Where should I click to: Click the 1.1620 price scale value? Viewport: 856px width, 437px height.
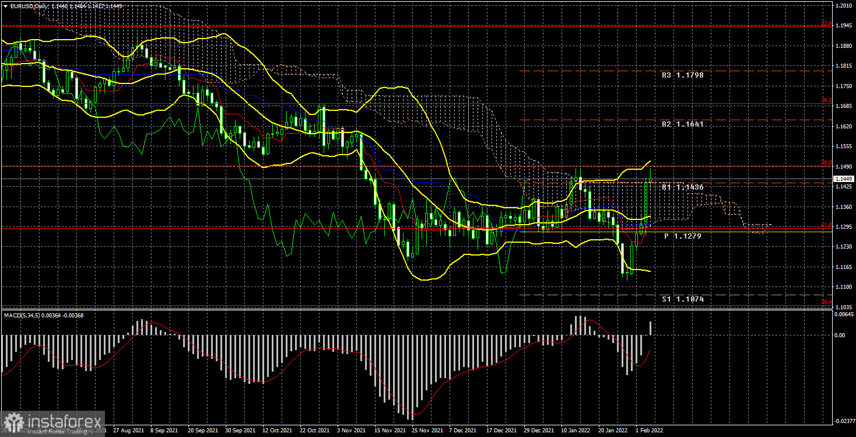pos(844,126)
